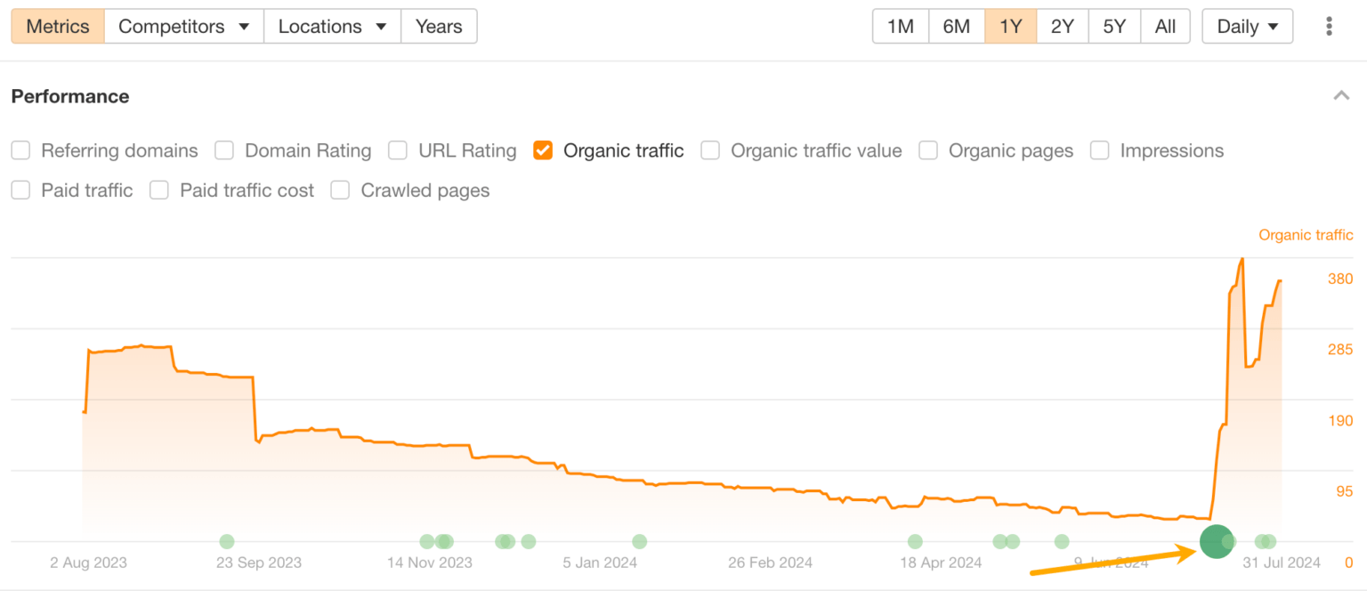This screenshot has width=1367, height=591.
Task: Enable the Referring domains metric
Action: (x=20, y=150)
